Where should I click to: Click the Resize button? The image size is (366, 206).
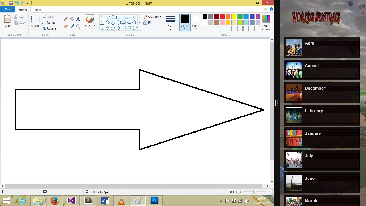(49, 23)
